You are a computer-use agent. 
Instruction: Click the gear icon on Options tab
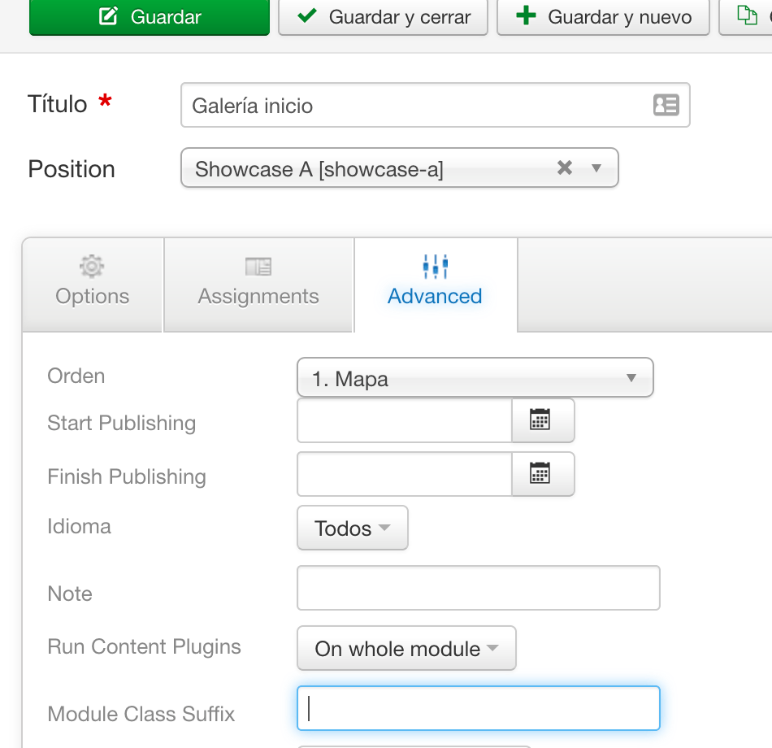tap(92, 266)
